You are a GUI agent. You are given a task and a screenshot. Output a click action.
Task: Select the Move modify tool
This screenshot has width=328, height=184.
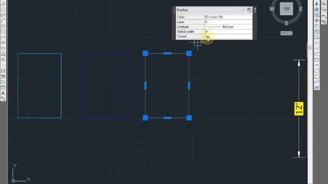coord(317,20)
